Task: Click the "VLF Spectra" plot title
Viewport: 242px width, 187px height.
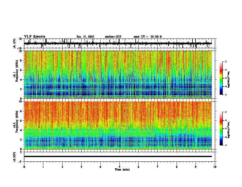Action: tap(35, 37)
